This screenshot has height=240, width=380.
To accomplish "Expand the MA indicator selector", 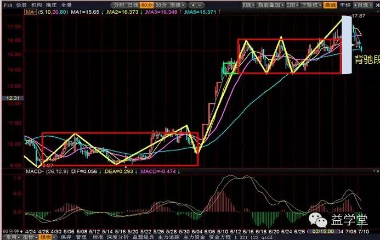I will [x=30, y=12].
